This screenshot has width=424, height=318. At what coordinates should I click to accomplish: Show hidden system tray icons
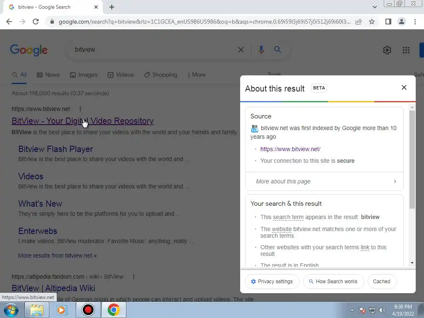[352, 310]
